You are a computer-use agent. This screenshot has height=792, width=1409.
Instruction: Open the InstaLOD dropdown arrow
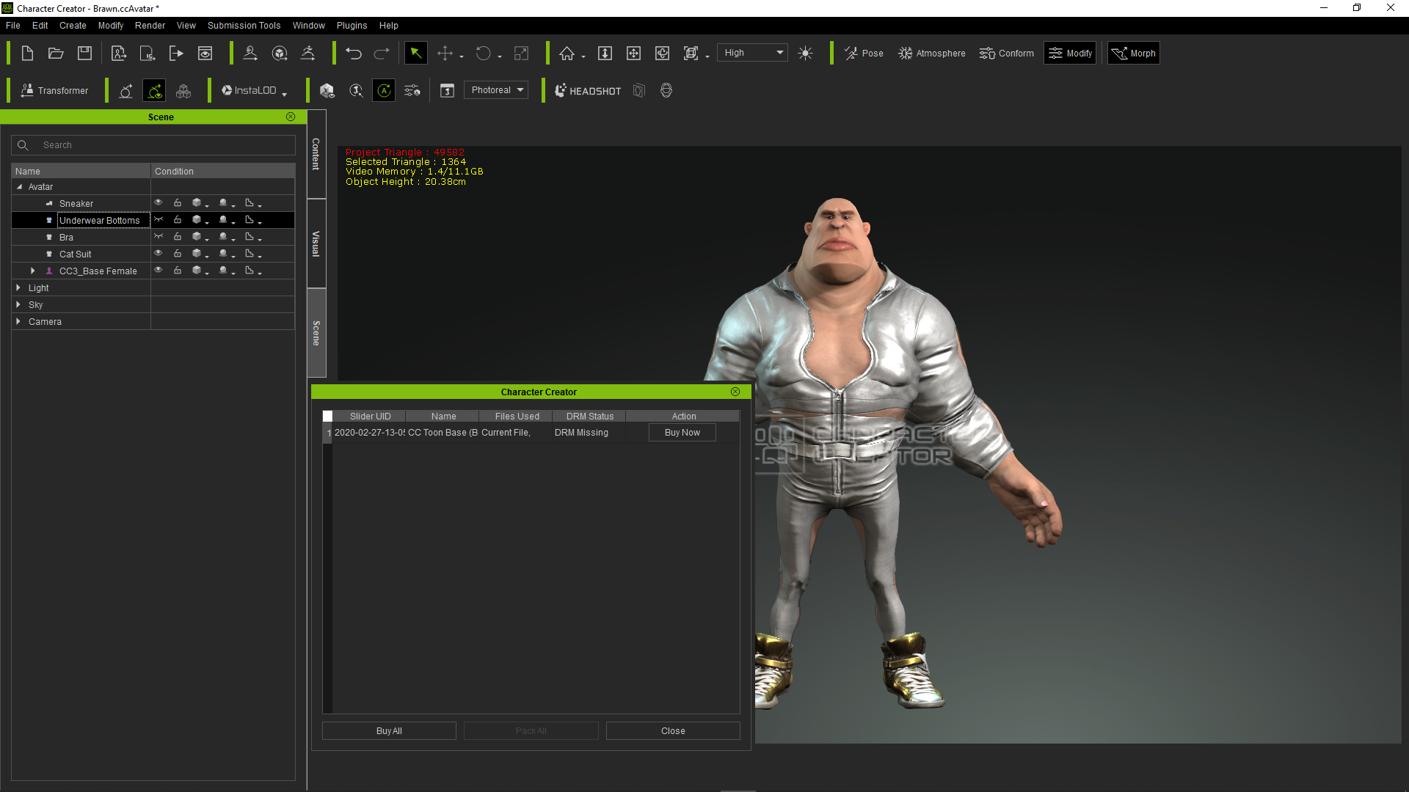[284, 94]
